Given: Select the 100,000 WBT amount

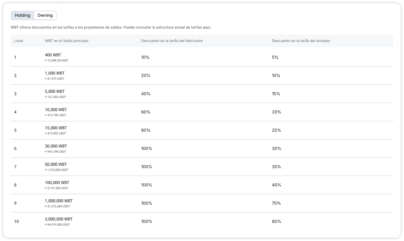Looking at the screenshot, I should 57,182.
